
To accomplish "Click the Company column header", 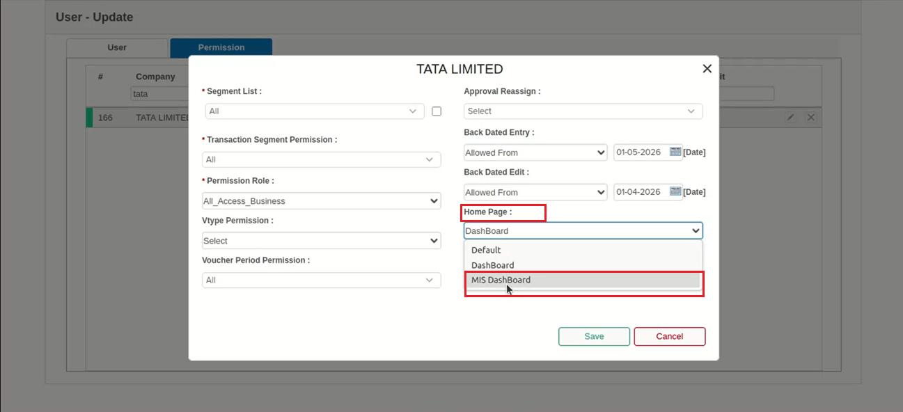I will [155, 77].
